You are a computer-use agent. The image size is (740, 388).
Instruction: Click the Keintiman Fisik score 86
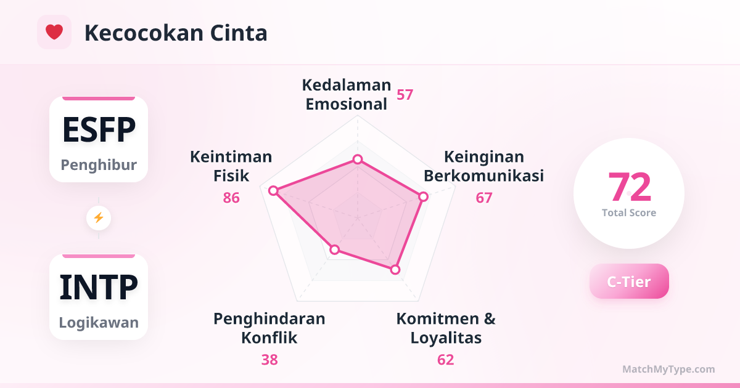[x=231, y=198]
